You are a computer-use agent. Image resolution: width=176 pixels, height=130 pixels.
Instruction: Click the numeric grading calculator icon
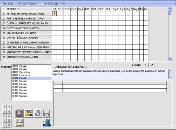pyautogui.click(x=19, y=113)
